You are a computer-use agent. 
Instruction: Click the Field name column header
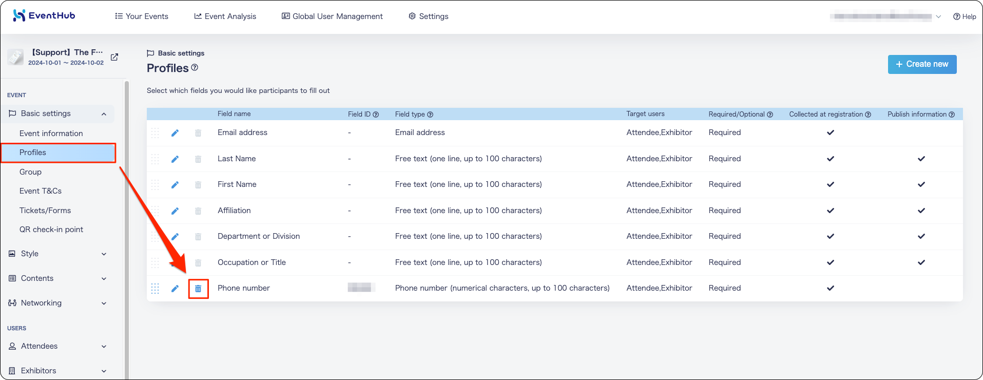[x=234, y=114]
